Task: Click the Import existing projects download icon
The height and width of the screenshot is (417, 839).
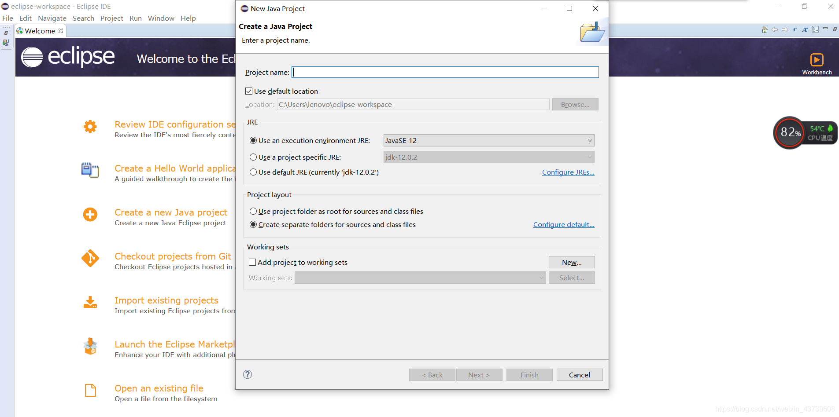Action: (x=90, y=302)
